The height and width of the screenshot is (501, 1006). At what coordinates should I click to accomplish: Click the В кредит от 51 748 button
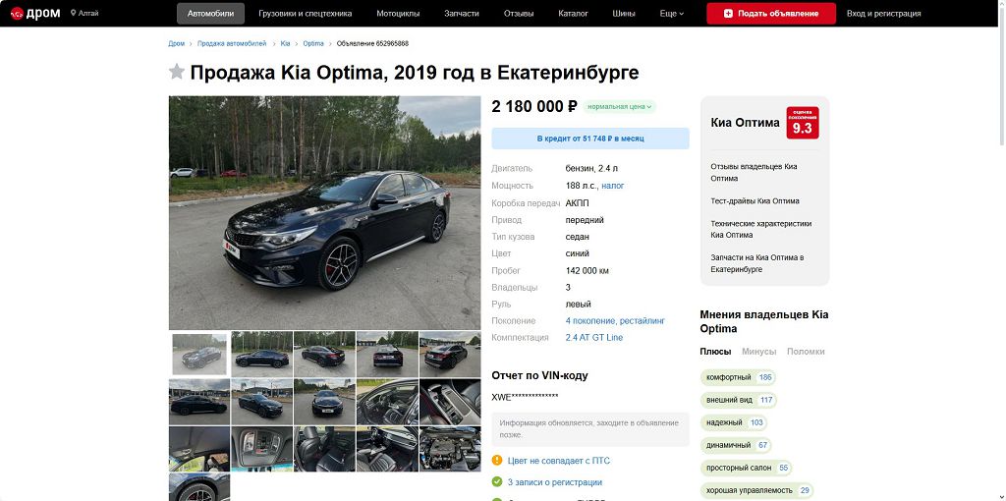[590, 139]
